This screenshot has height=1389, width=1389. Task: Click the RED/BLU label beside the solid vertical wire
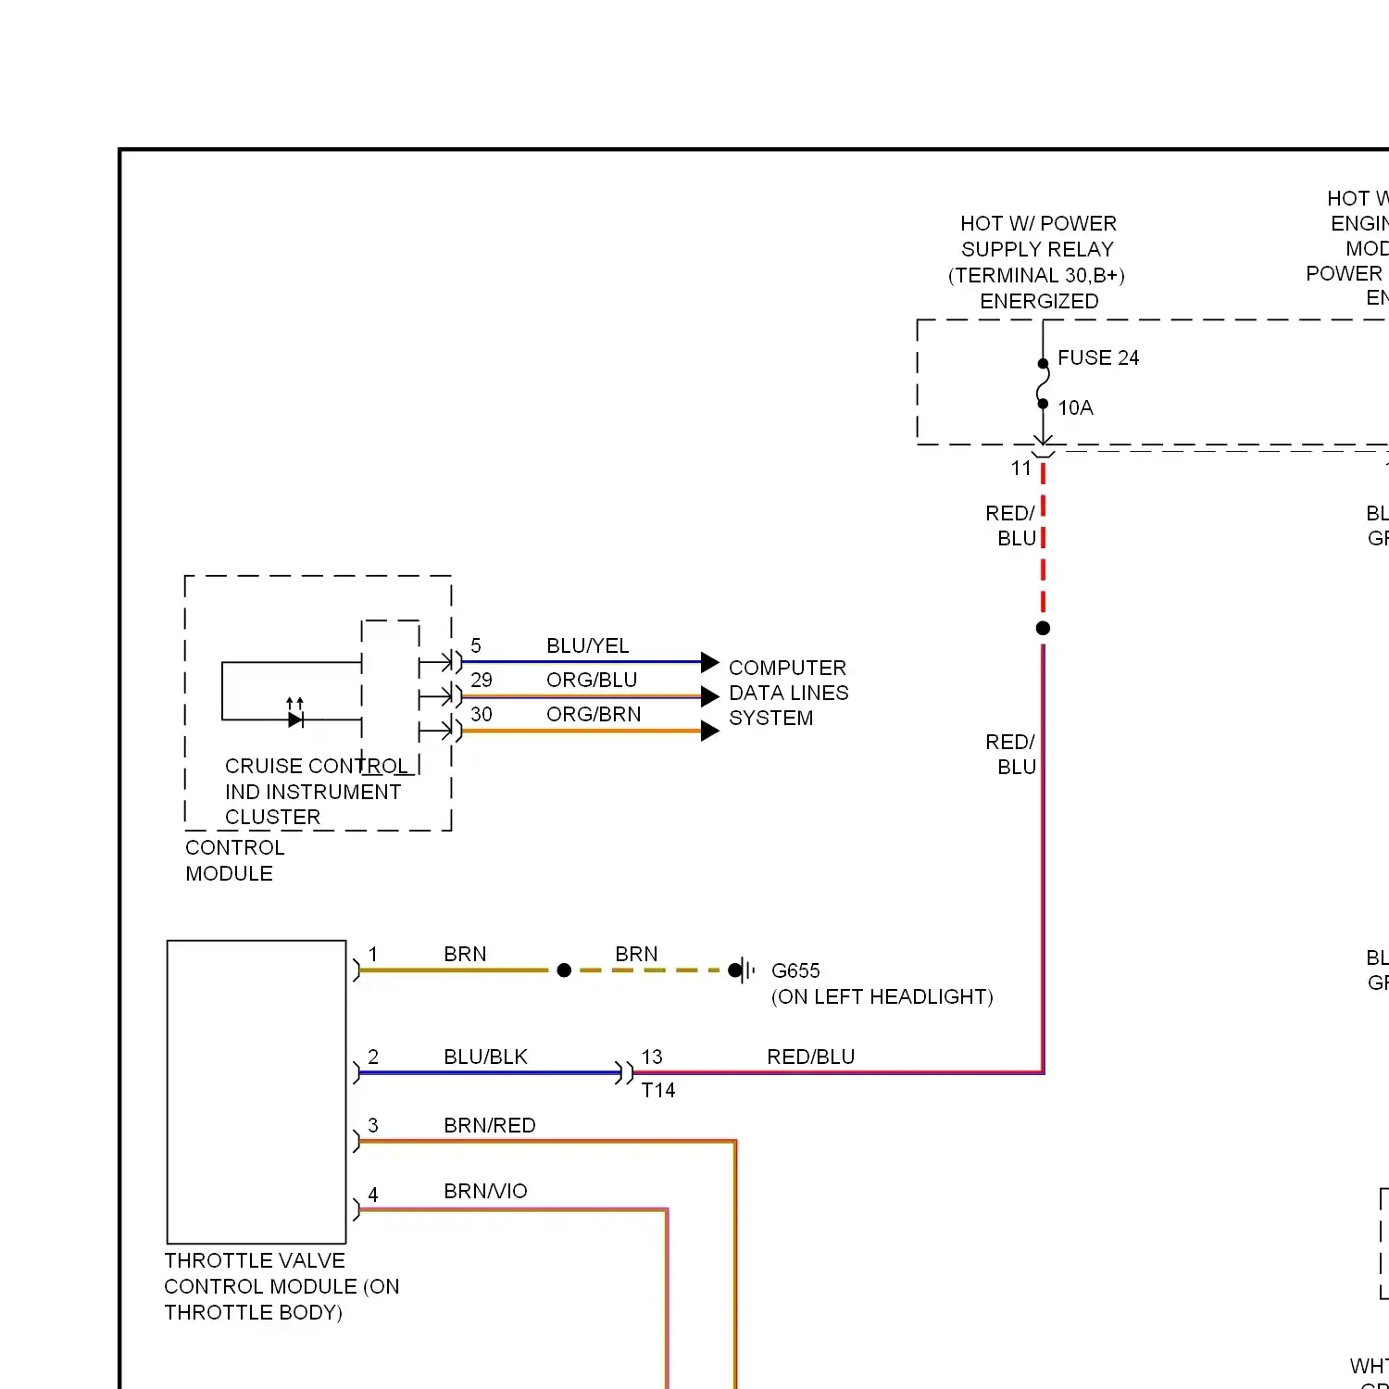1010,754
